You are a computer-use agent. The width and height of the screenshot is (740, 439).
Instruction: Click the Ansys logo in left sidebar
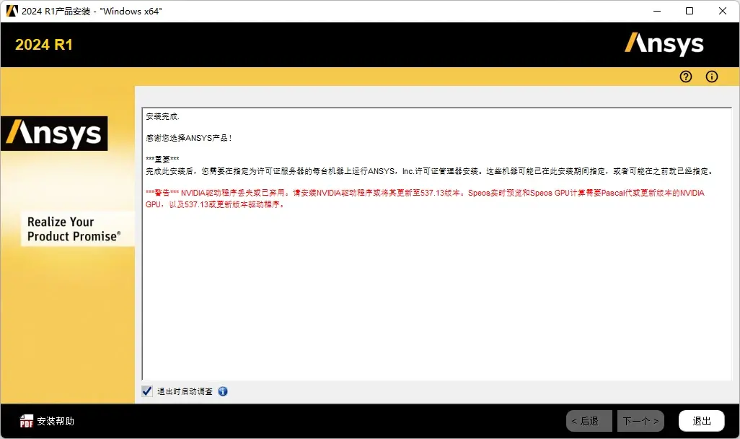54,134
